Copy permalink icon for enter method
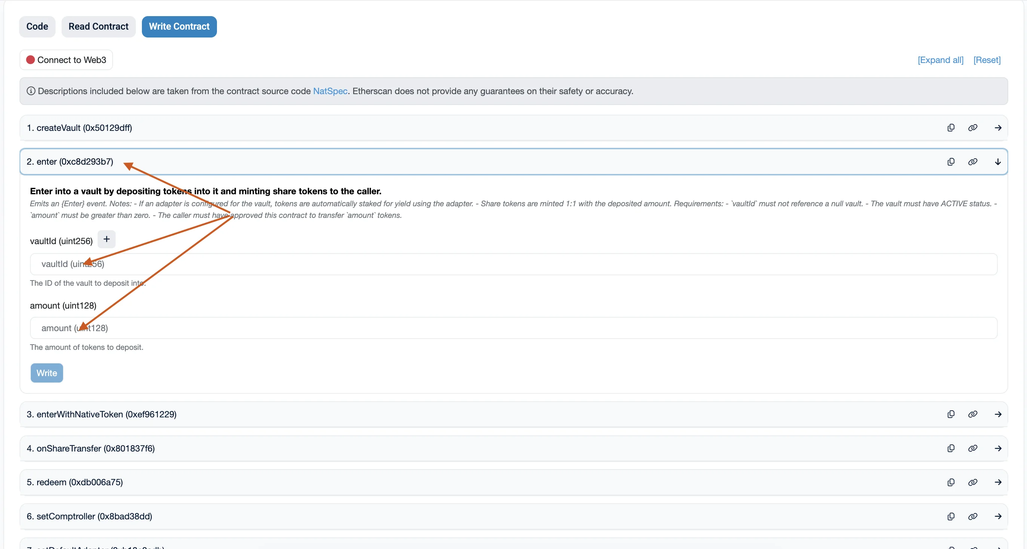The image size is (1027, 549). point(972,161)
